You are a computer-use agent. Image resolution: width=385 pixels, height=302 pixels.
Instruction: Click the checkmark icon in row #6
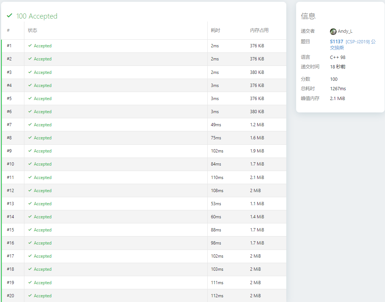coord(30,111)
